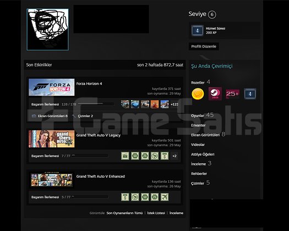View the third Forza achievement icon

145,105
